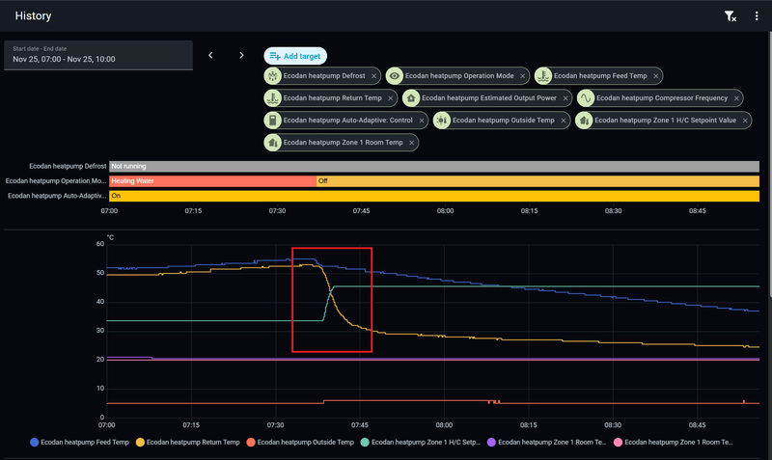This screenshot has height=460, width=772.
Task: Click the Estimated Output Power home icon
Action: coord(411,98)
